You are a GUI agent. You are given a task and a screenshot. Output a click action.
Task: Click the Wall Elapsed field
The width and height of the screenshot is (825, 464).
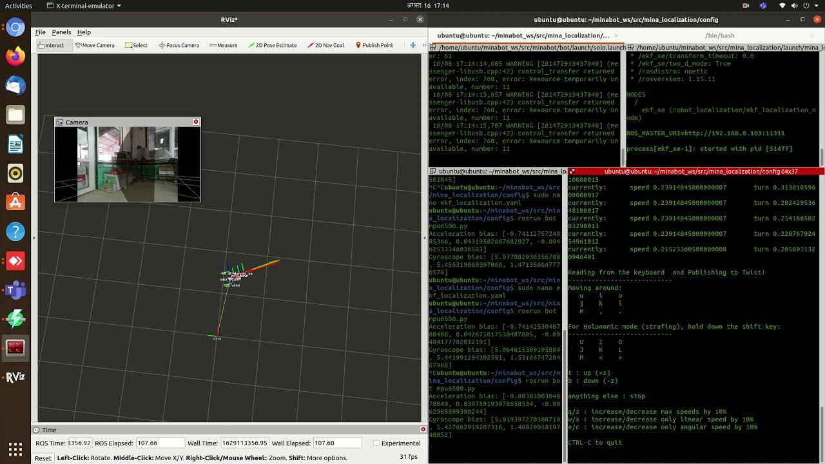[x=337, y=443]
